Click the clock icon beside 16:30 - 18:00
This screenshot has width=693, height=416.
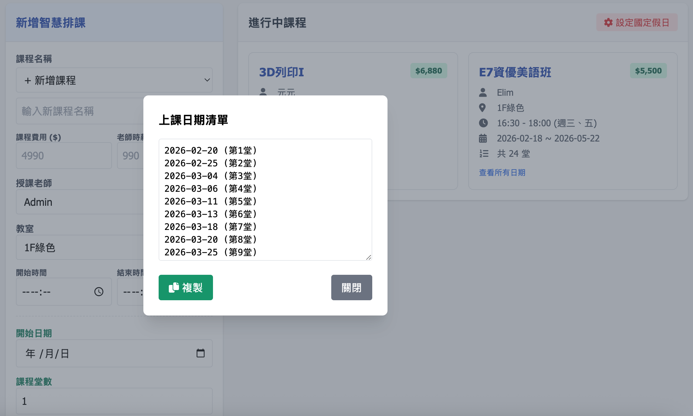483,123
